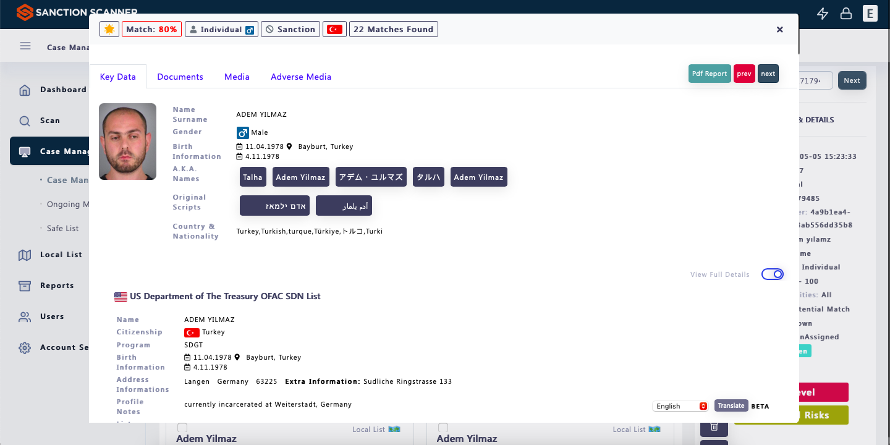Image resolution: width=890 pixels, height=445 pixels.
Task: Open the lightning bolt quick actions icon
Action: tap(822, 14)
